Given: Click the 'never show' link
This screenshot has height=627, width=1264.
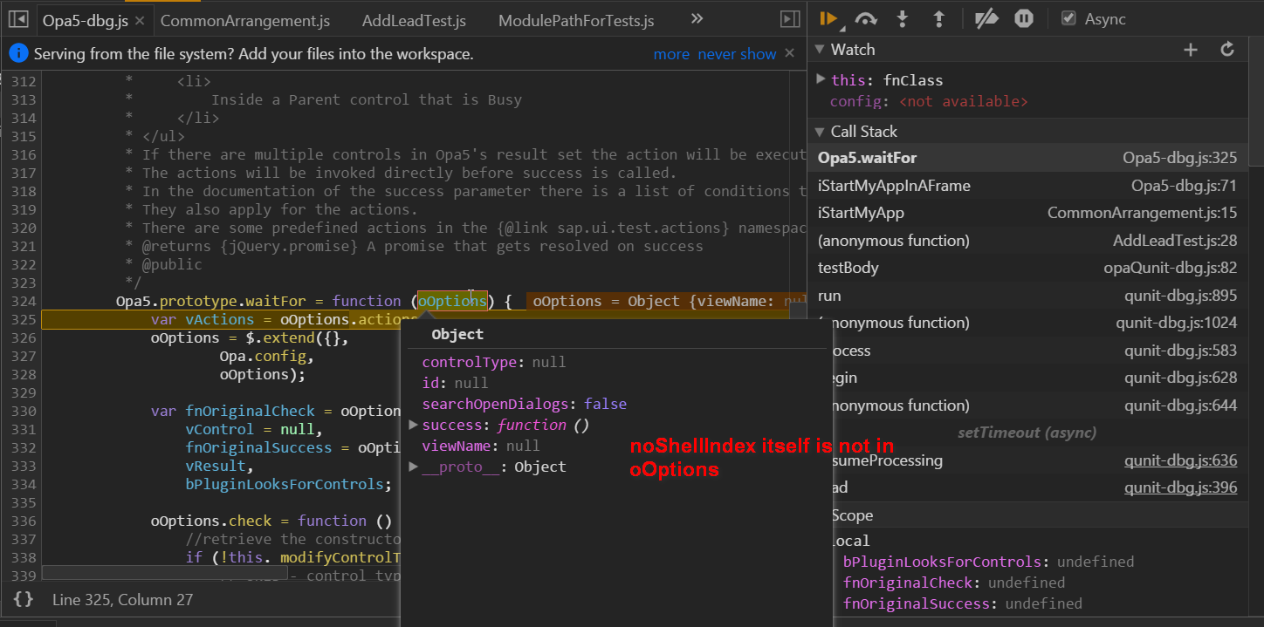Looking at the screenshot, I should [x=737, y=54].
